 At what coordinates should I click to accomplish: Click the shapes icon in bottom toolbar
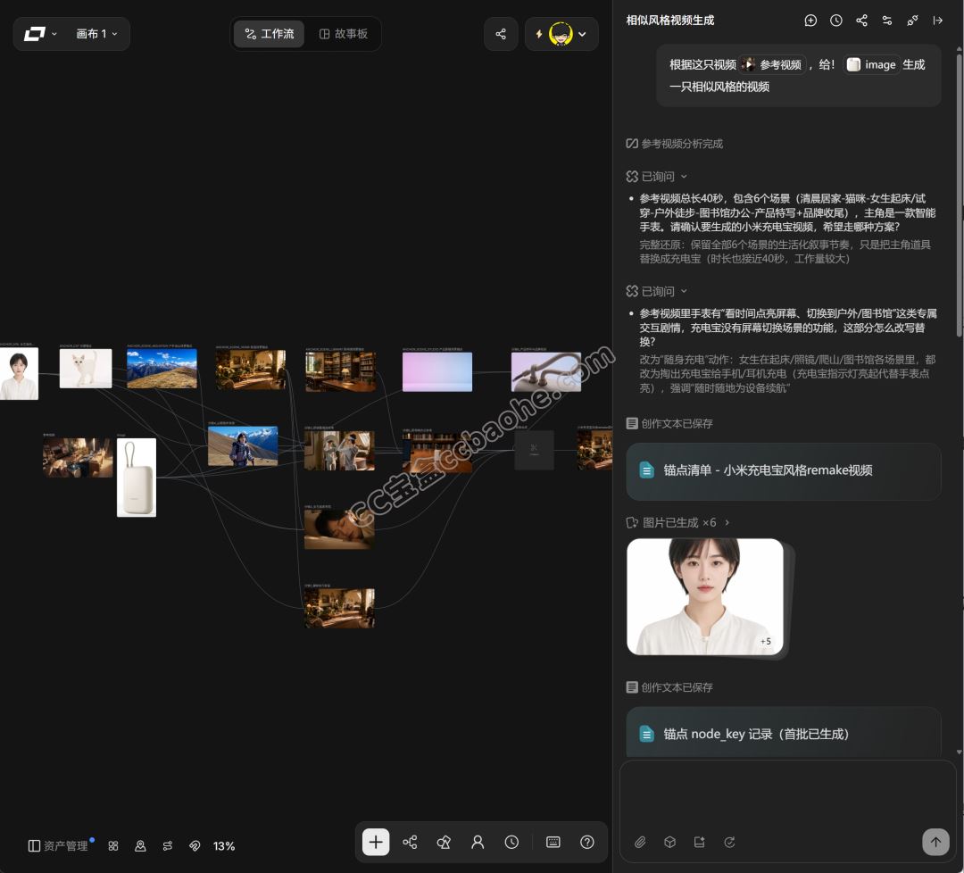(444, 843)
